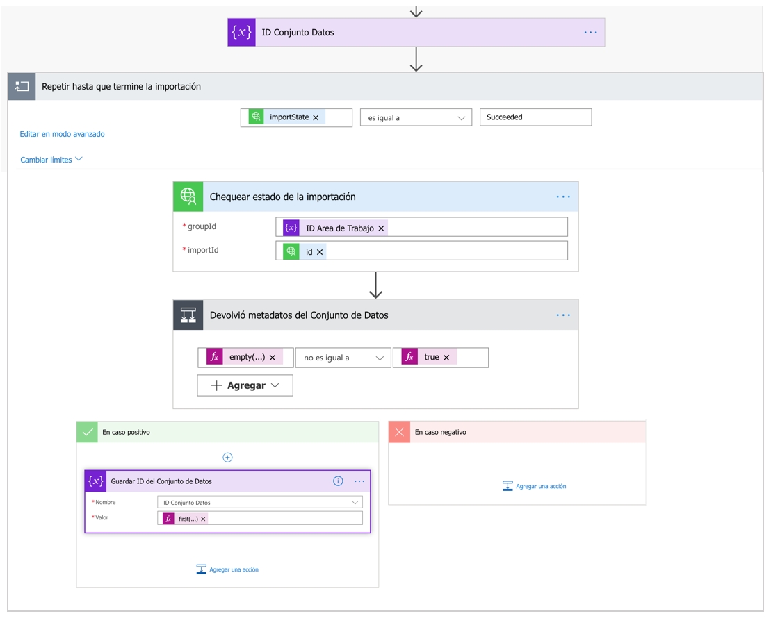Open the Devolvió metadatos ellipsis menu
Viewport: 771px width, 625px height.
pos(562,315)
